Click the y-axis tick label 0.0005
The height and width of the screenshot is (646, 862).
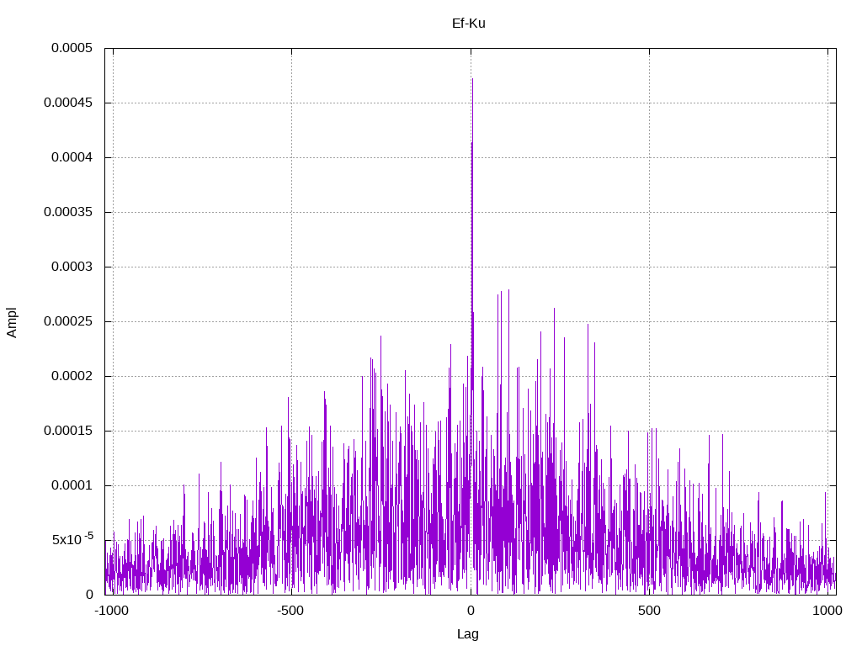(x=72, y=48)
